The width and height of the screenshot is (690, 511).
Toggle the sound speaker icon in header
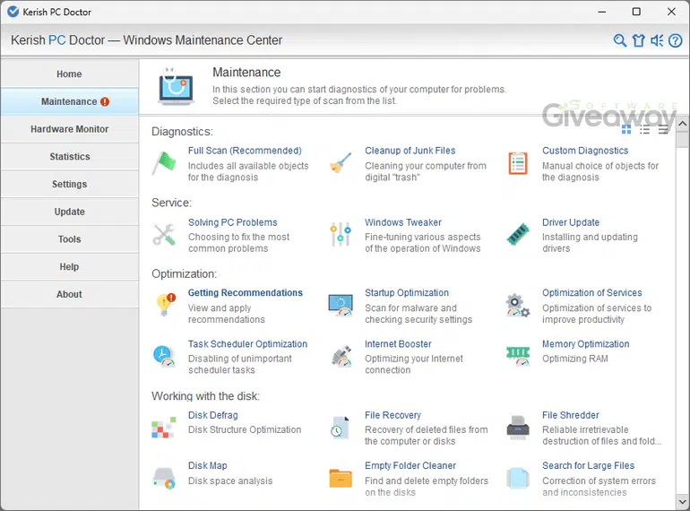657,40
